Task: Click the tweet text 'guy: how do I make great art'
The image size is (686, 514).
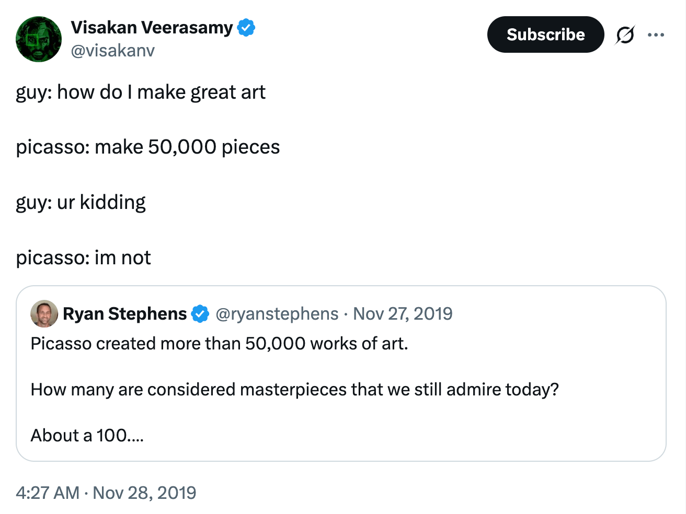Action: [141, 92]
